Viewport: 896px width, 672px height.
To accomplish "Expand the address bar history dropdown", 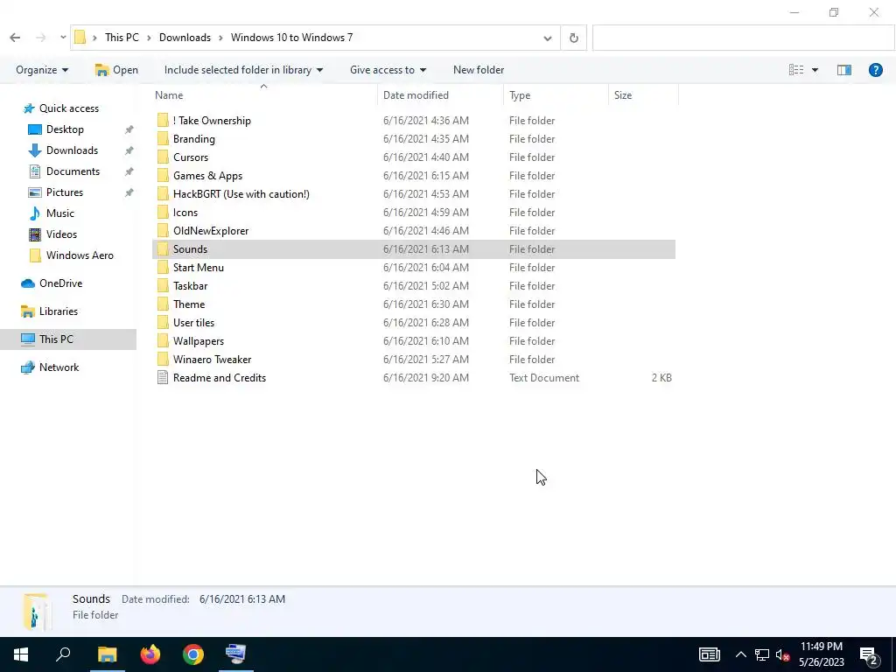I will pos(548,38).
